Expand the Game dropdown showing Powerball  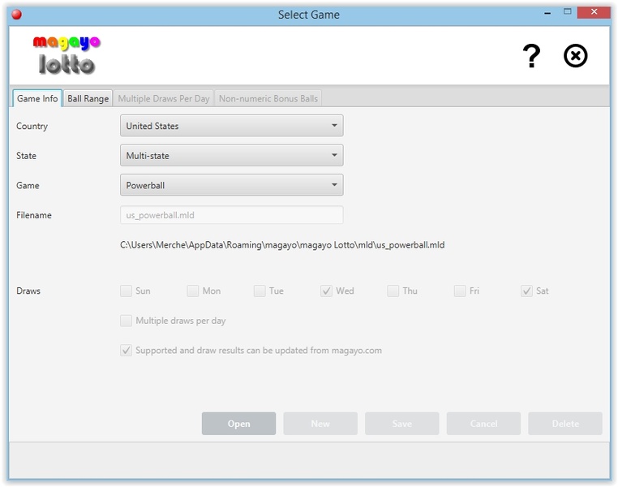232,185
